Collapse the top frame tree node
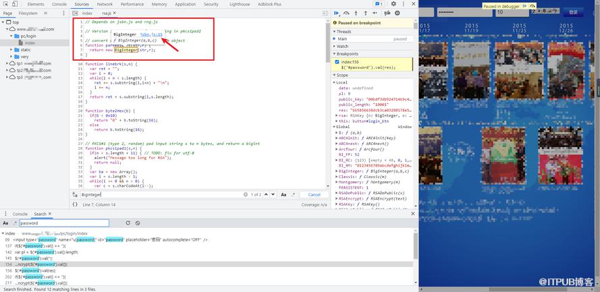600x292 pixels. click(x=3, y=22)
